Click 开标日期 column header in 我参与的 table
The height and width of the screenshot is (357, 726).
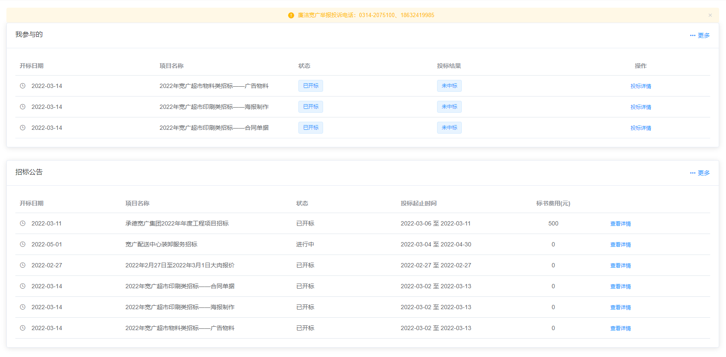[32, 66]
